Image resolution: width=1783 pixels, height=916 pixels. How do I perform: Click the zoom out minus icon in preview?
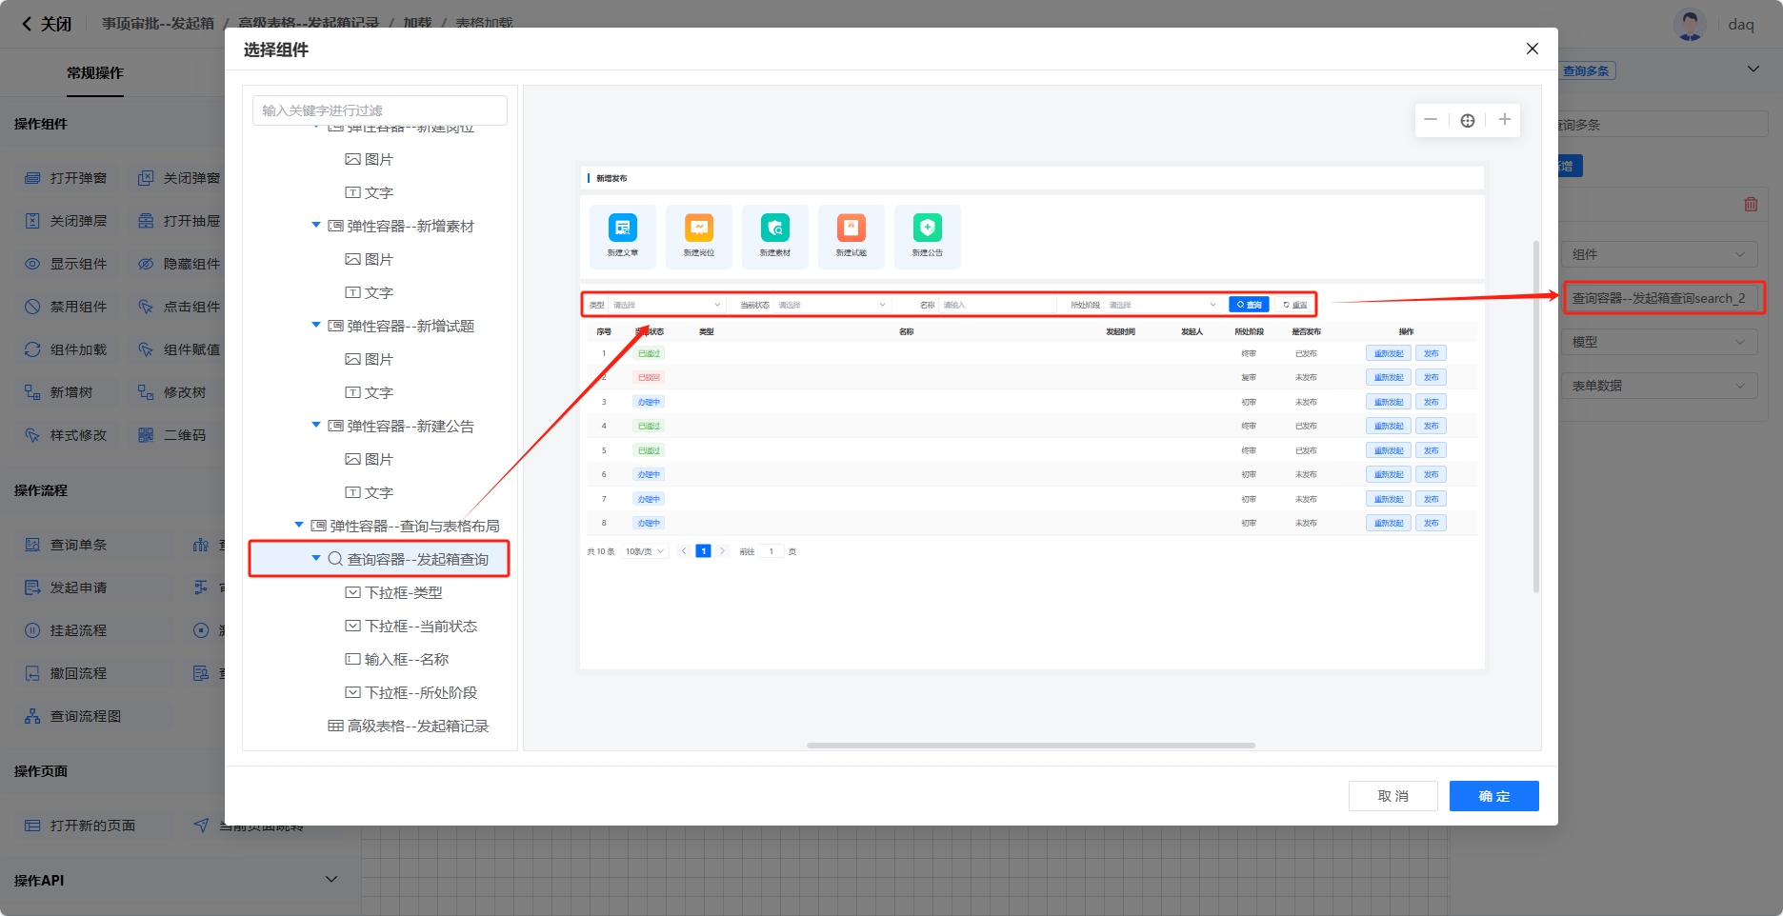point(1431,120)
